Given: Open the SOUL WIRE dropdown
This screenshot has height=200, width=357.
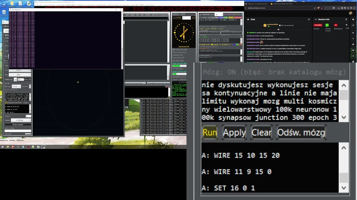Looking at the screenshot, I should coord(20,75).
